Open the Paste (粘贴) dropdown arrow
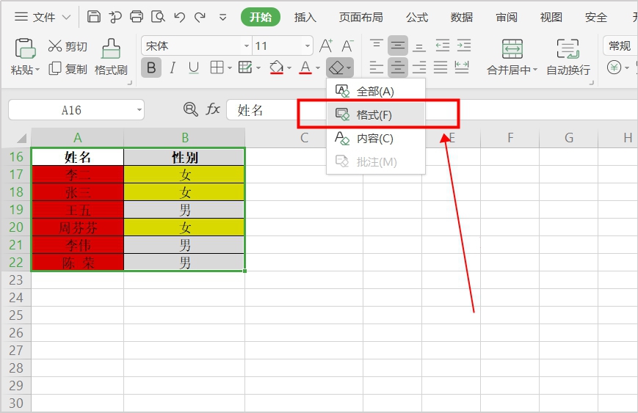Image resolution: width=638 pixels, height=413 pixels. pos(37,70)
